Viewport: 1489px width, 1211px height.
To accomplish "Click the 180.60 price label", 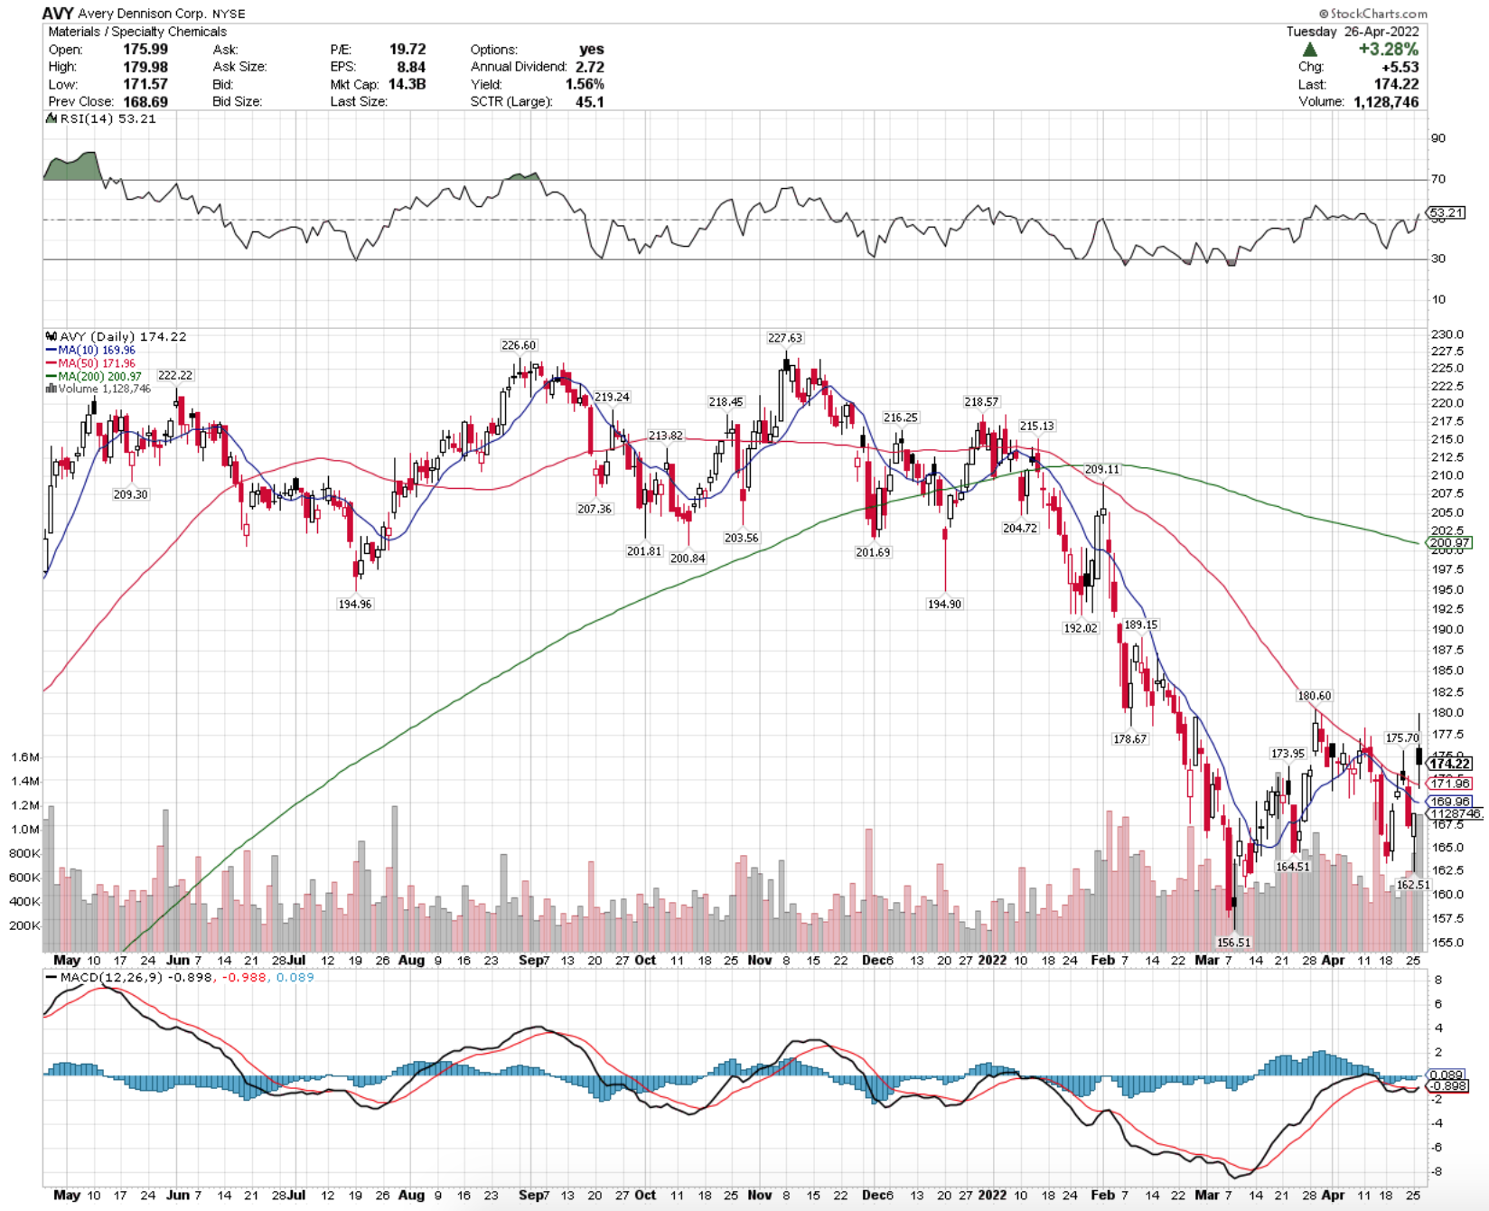I will click(1314, 696).
